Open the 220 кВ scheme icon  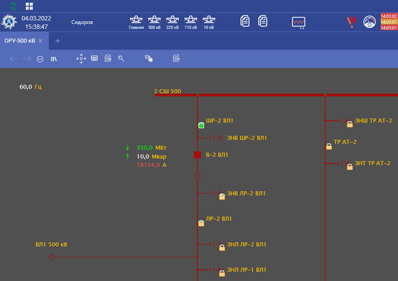173,22
